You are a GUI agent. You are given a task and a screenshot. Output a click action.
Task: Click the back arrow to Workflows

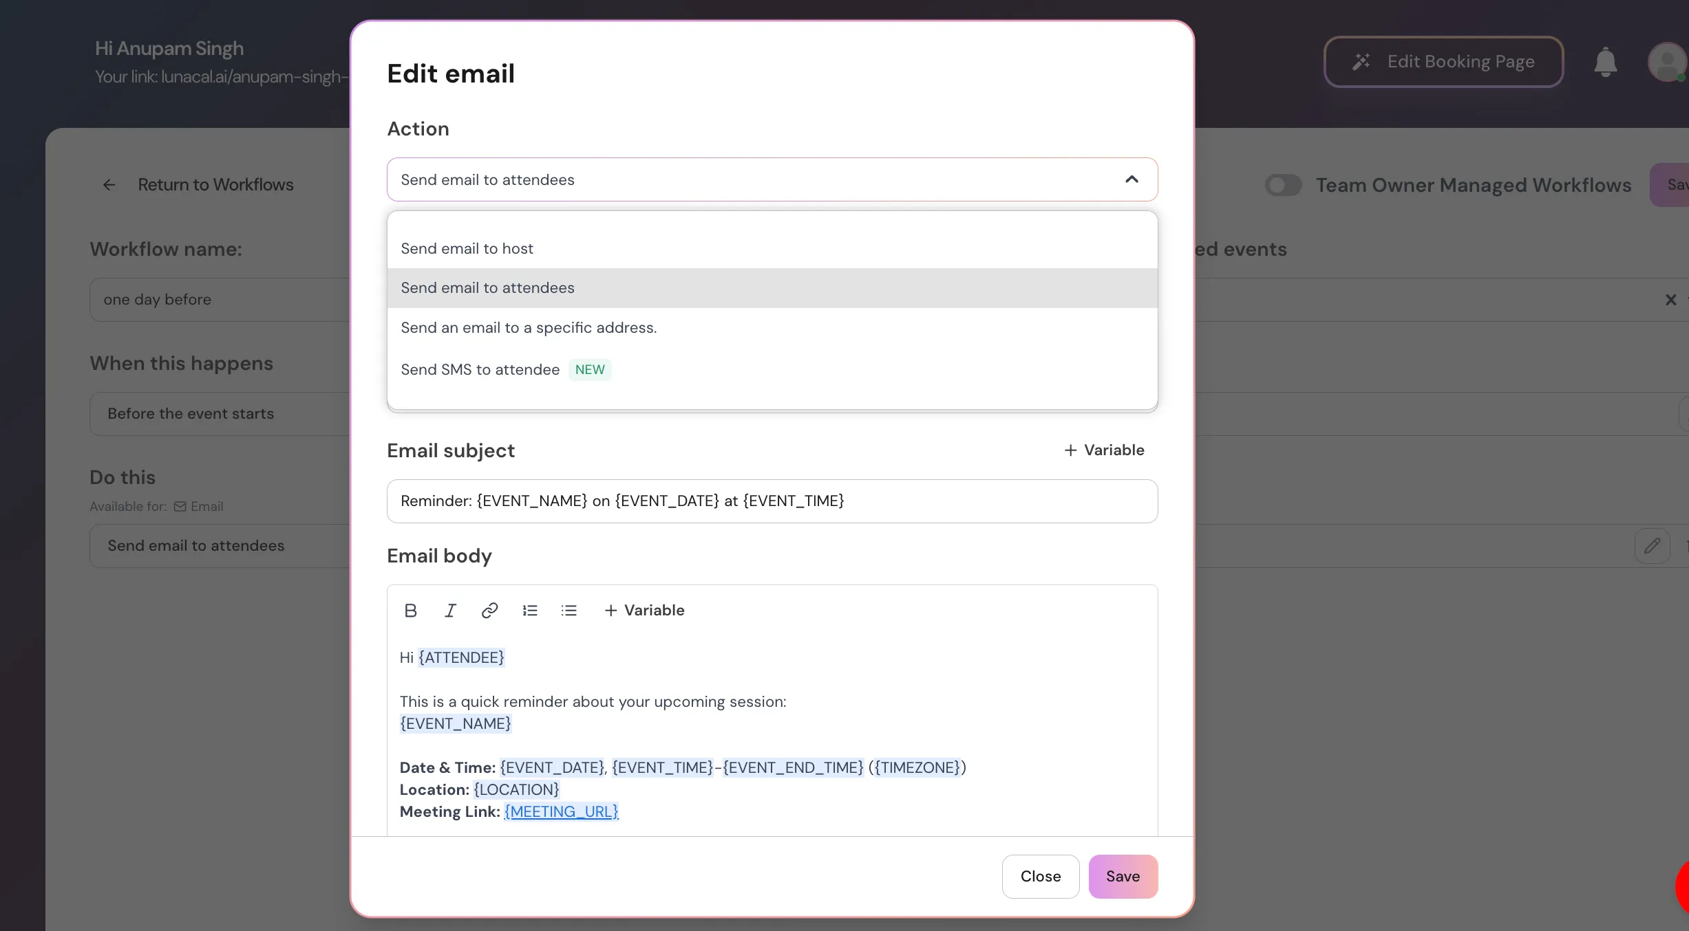click(x=109, y=185)
